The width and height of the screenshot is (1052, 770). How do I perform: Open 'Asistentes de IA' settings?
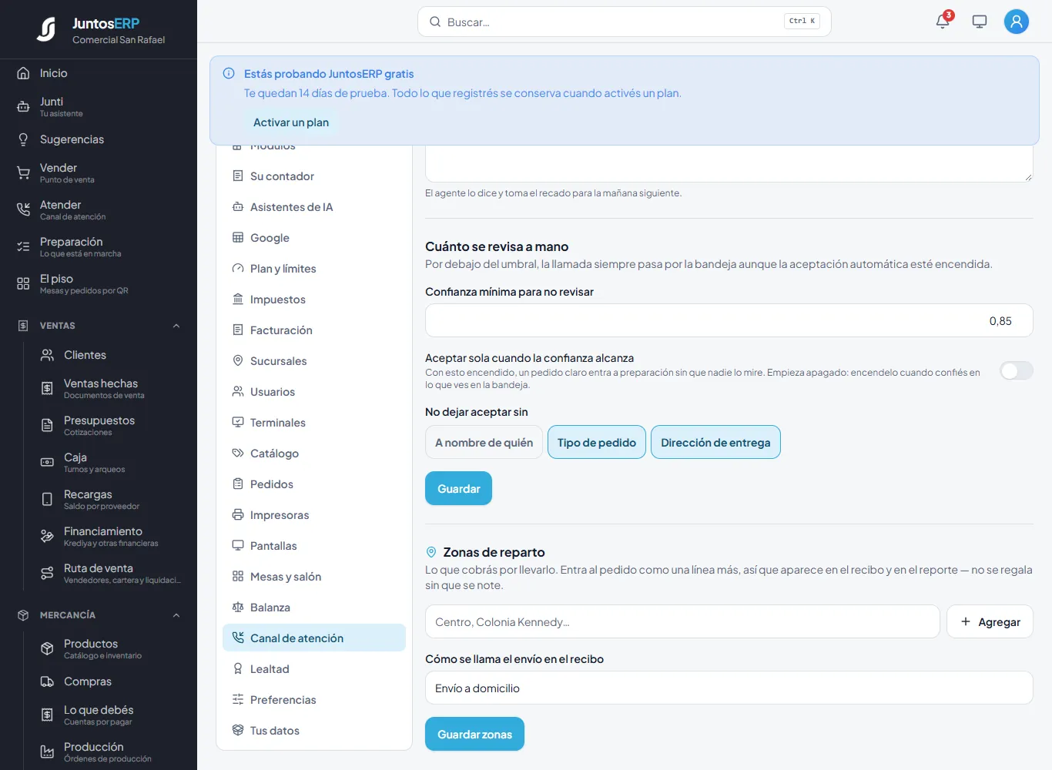tap(314, 207)
